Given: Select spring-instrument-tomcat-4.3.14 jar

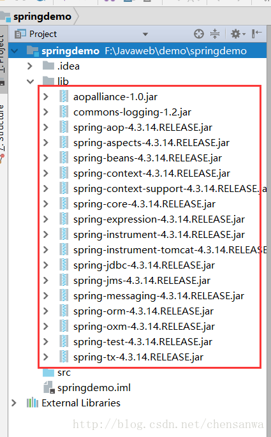Looking at the screenshot, I should [x=170, y=250].
